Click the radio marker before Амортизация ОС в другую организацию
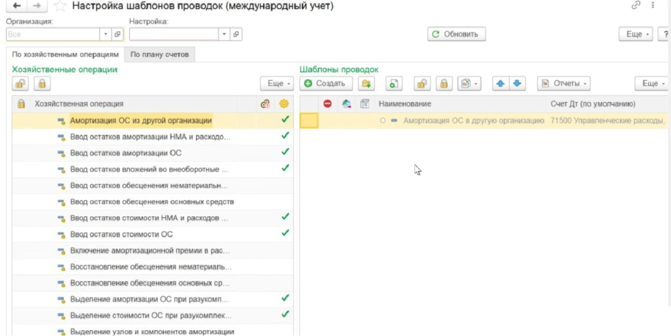Screen dimensions: 671x336 pyautogui.click(x=383, y=121)
